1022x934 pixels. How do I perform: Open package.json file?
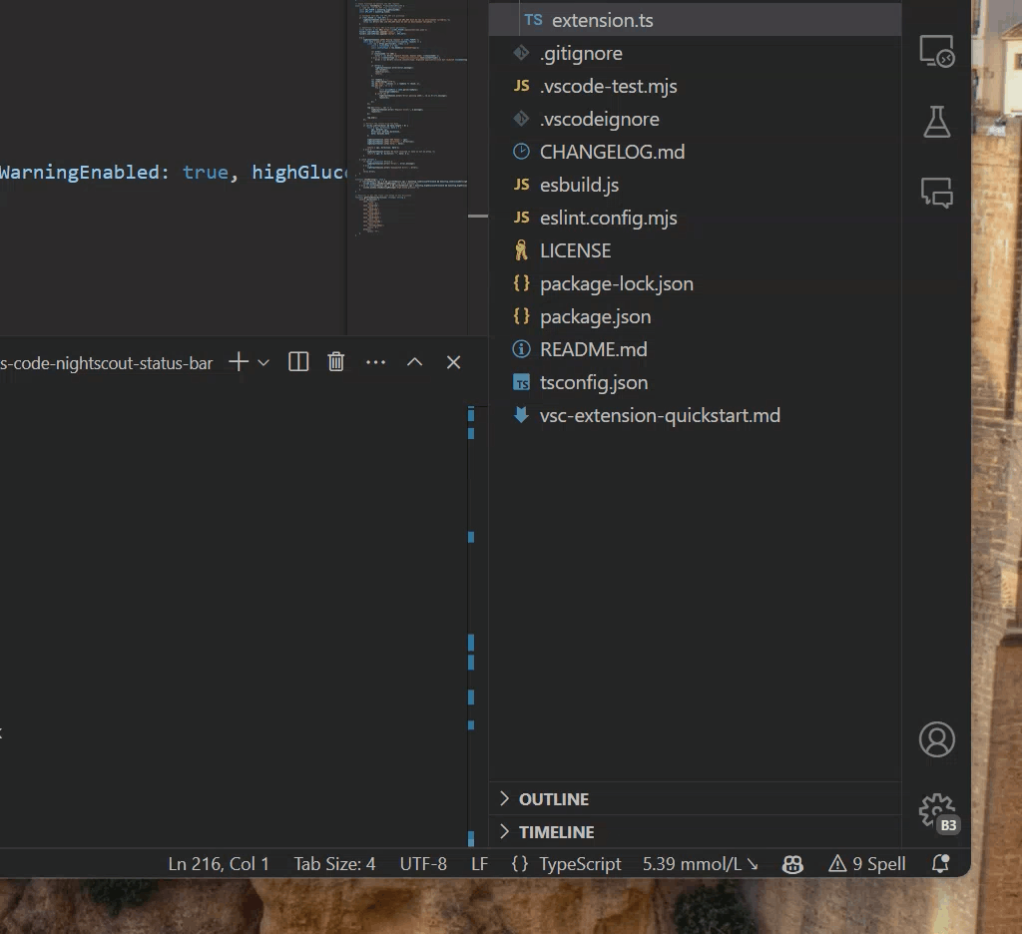click(x=695, y=316)
